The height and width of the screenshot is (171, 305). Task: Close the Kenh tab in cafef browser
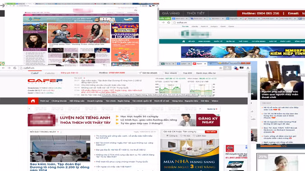(205, 63)
